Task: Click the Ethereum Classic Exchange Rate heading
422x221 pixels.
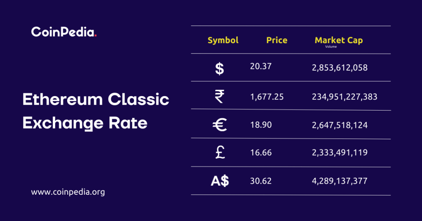Action: pyautogui.click(x=96, y=111)
